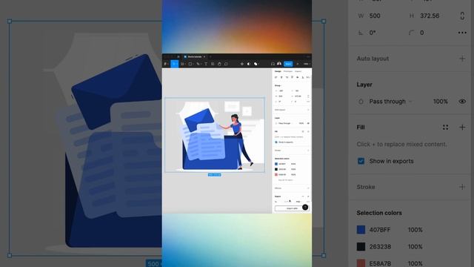This screenshot has height=267, width=474.
Task: Select the Hand tool in the small window toolbar
Action: point(219,64)
